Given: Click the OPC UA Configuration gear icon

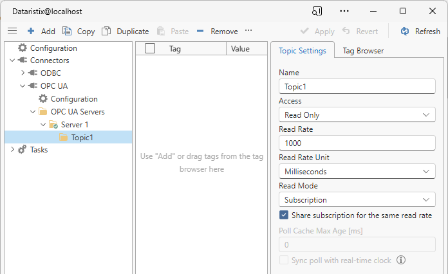Looking at the screenshot, I should coord(43,99).
